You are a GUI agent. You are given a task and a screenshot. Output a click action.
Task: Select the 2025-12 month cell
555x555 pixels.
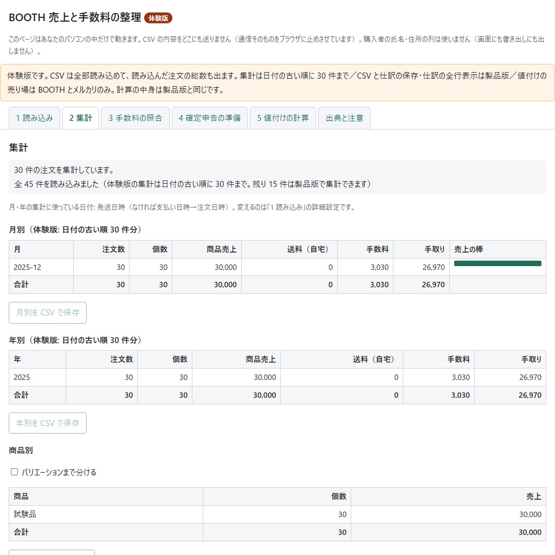[x=41, y=267]
